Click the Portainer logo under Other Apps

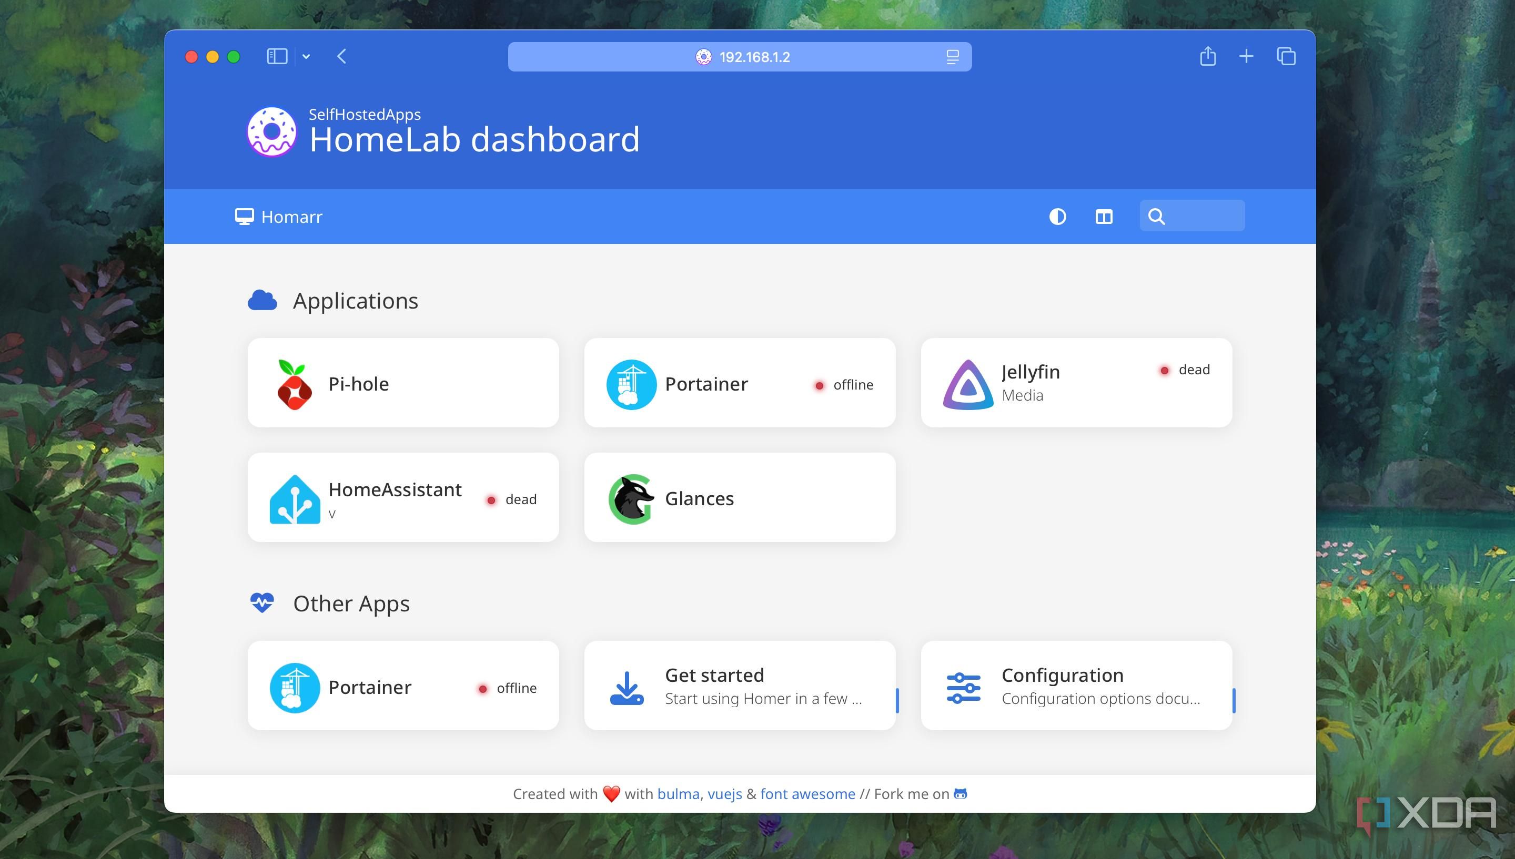[295, 688]
